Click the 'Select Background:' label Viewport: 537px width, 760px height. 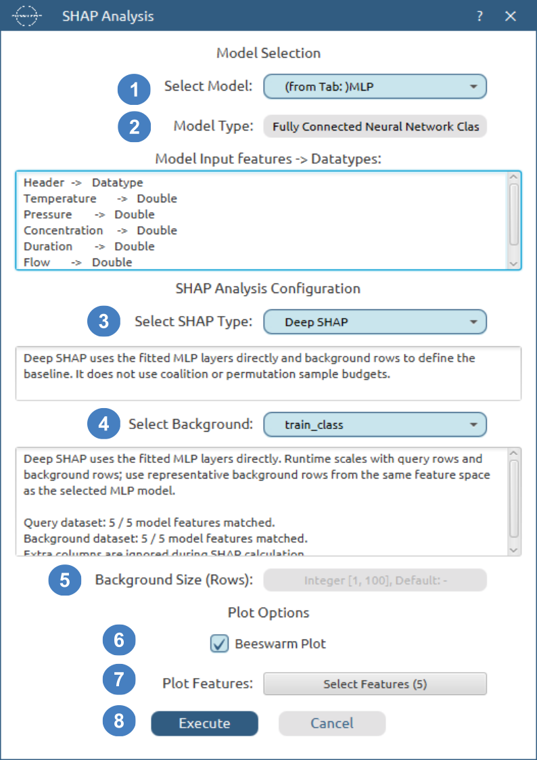[191, 425]
